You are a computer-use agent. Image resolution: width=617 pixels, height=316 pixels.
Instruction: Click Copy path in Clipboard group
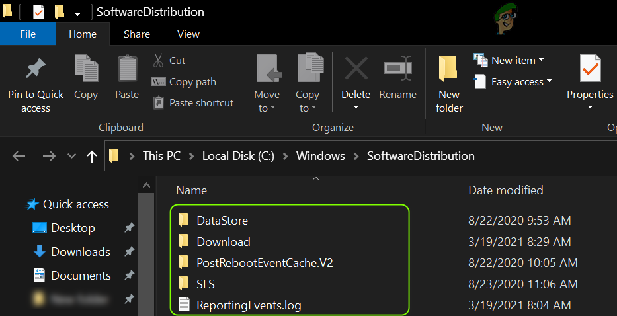[x=192, y=82]
